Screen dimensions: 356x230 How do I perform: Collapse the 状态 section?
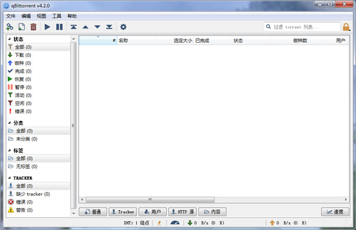pos(9,39)
